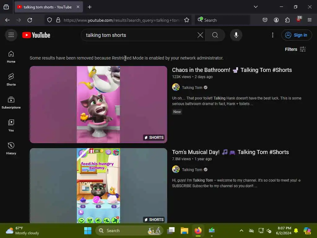The height and width of the screenshot is (238, 317).
Task: Click "7.8M views" text under Musical Day
Action: pyautogui.click(x=181, y=159)
